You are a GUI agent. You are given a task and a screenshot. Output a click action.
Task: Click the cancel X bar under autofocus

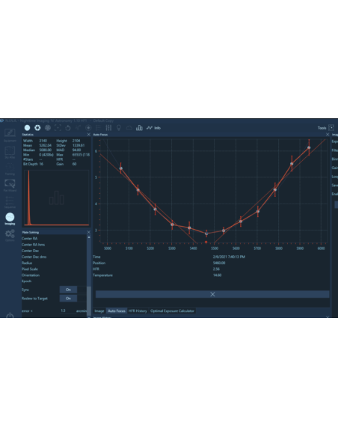coord(212,294)
